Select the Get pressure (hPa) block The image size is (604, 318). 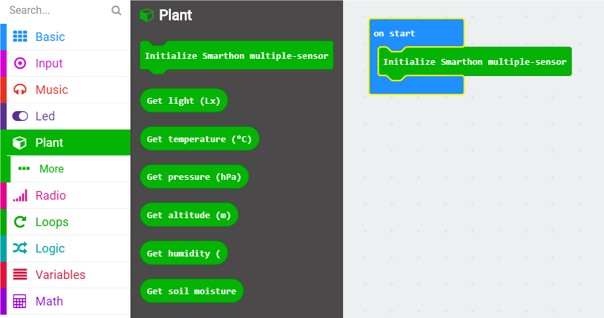(194, 177)
